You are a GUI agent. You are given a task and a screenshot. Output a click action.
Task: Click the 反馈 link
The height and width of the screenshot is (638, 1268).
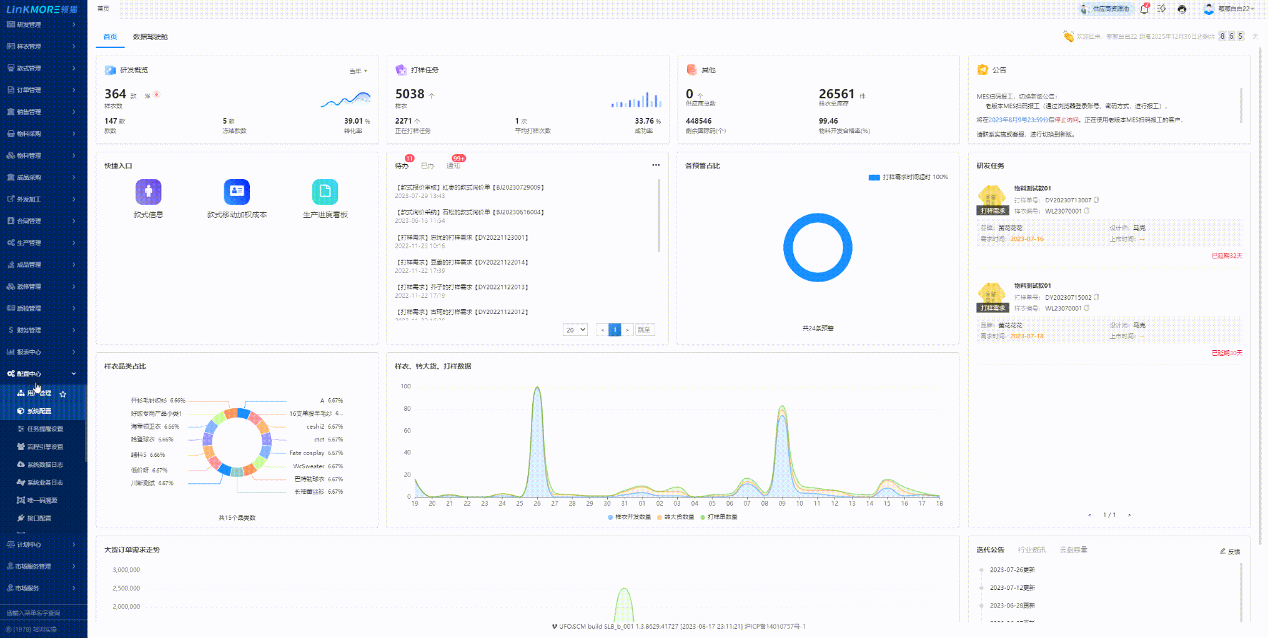tap(1230, 551)
